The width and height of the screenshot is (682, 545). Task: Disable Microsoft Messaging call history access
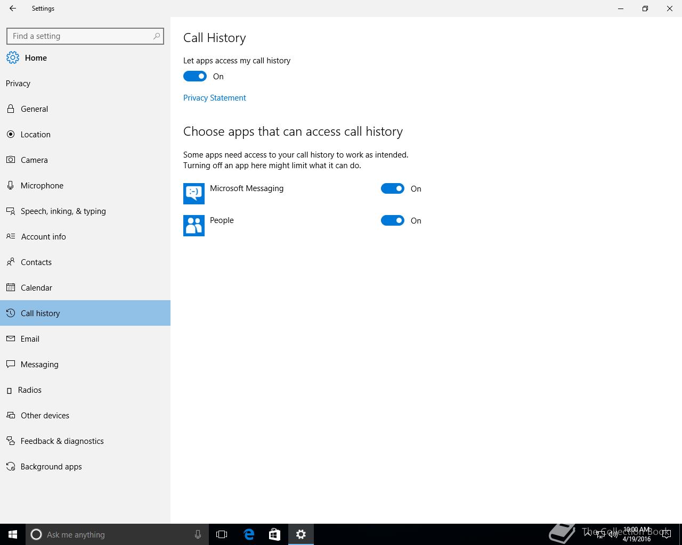coord(393,189)
